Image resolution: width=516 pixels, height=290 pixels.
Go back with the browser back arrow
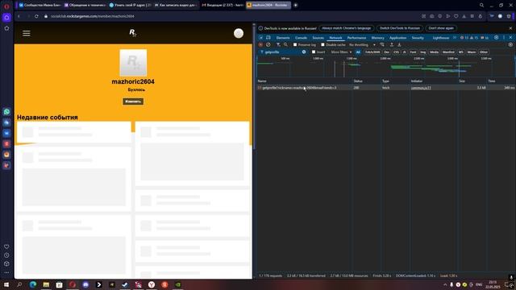tap(19, 16)
